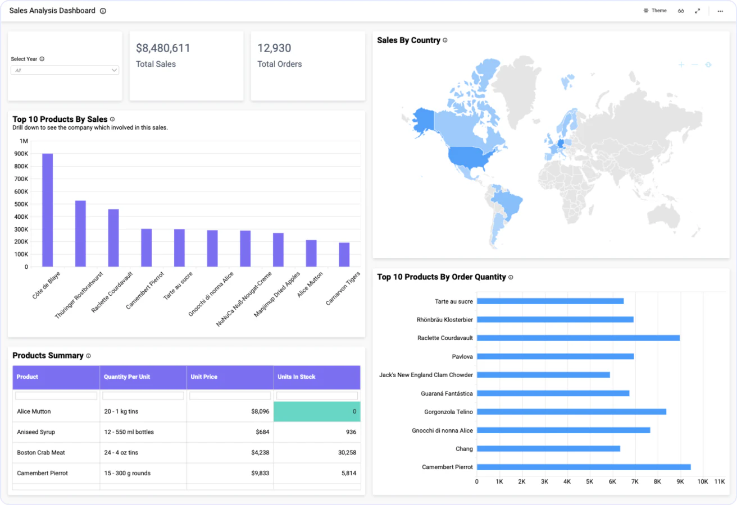
Task: Sort by Product column header
Action: pos(56,377)
